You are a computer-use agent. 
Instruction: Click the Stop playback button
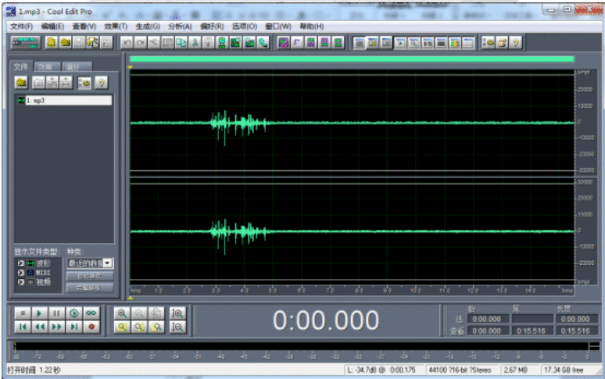coord(21,313)
